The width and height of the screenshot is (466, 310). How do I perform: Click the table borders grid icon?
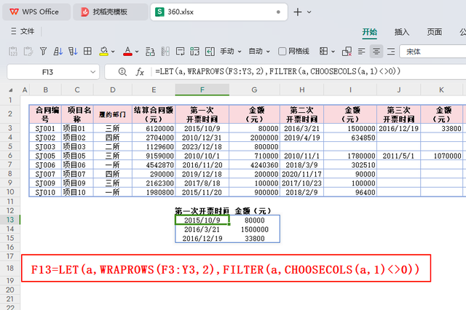[87, 52]
